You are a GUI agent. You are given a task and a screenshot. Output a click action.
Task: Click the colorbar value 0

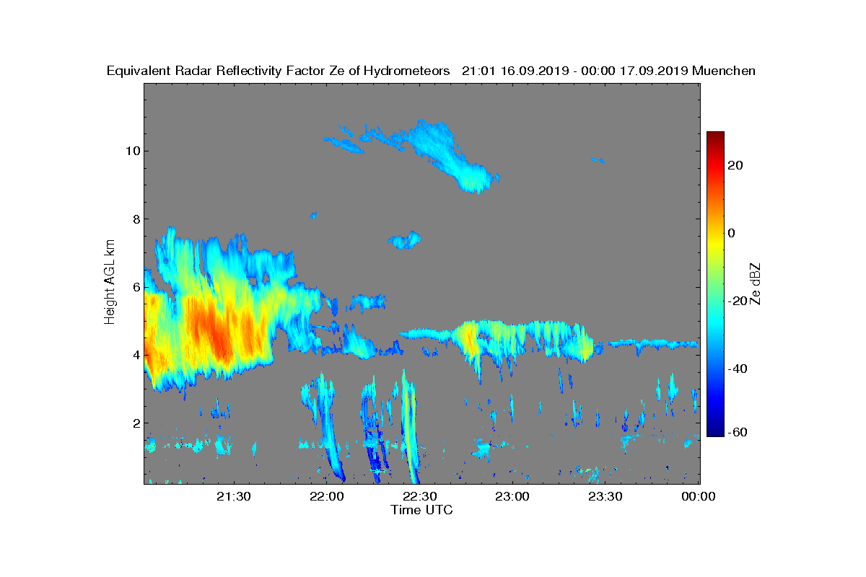tap(732, 233)
